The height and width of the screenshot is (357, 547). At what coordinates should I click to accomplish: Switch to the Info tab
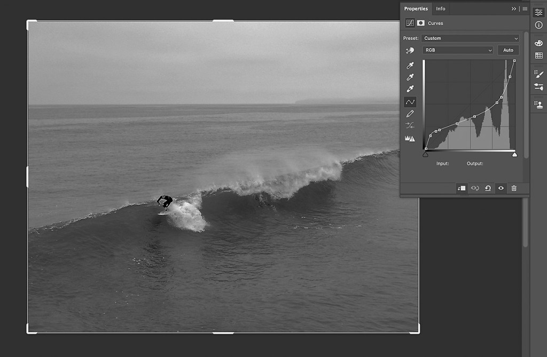pos(441,9)
